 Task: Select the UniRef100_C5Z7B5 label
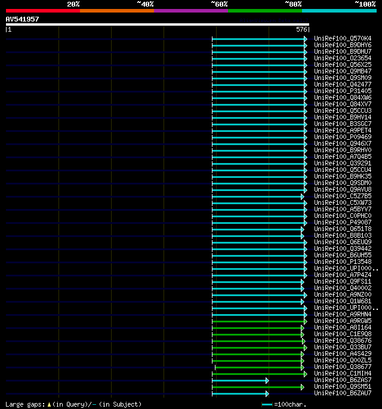tap(343, 196)
